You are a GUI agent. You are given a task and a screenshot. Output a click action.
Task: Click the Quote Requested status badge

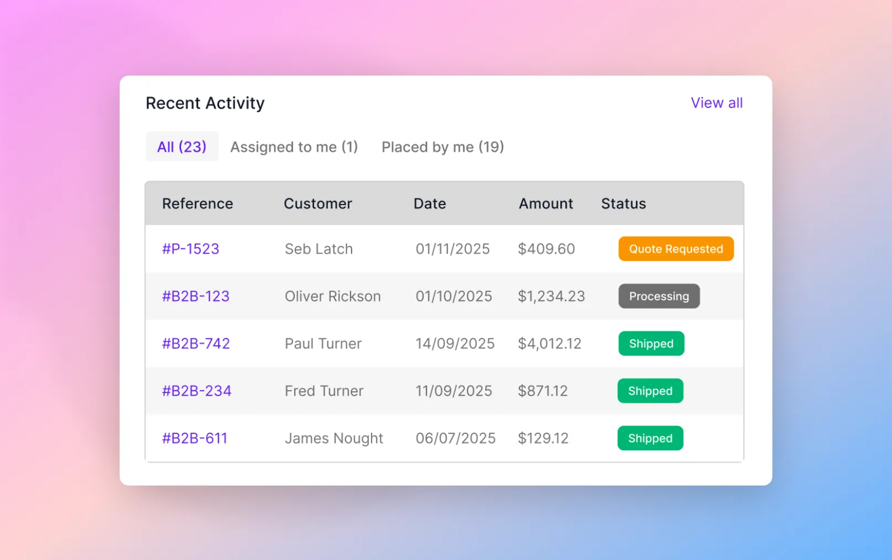point(676,249)
